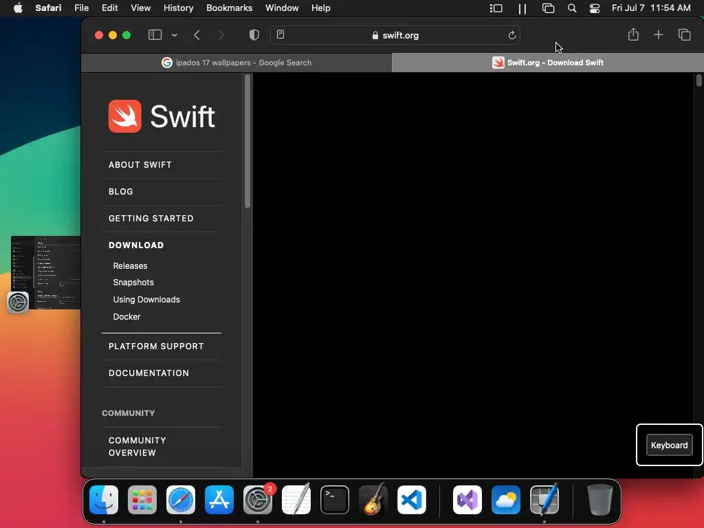
Task: Open Visual Studio Code from the Dock
Action: (411, 499)
